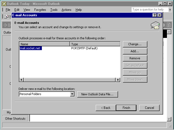This screenshot has height=130, width=174.
Task: Maximize the Microsoft Outlook window
Action: pos(165,4)
